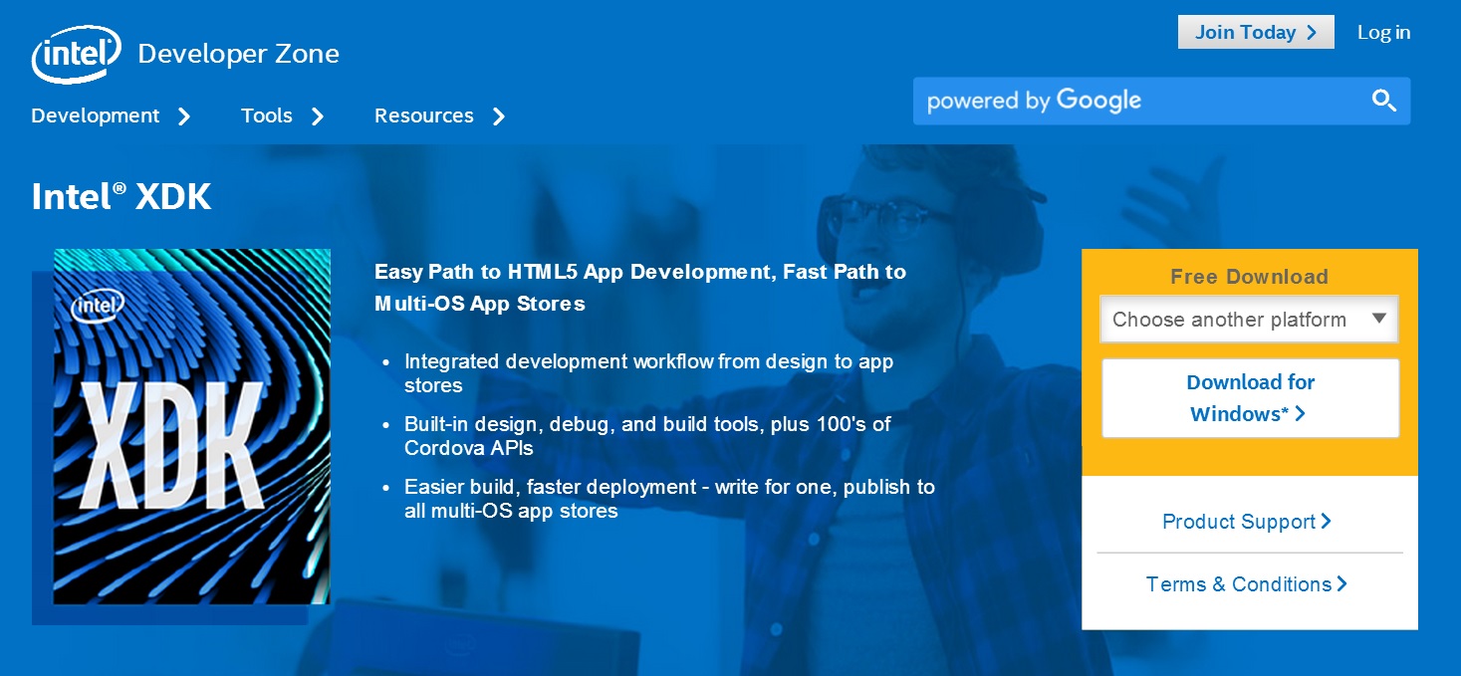
Task: Click Download for Windows button
Action: (x=1250, y=398)
